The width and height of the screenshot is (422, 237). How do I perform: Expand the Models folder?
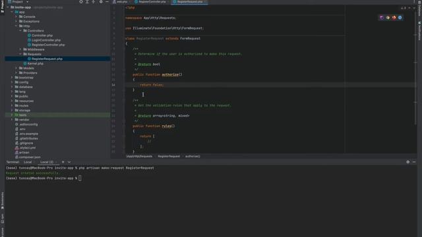[x=16, y=68]
